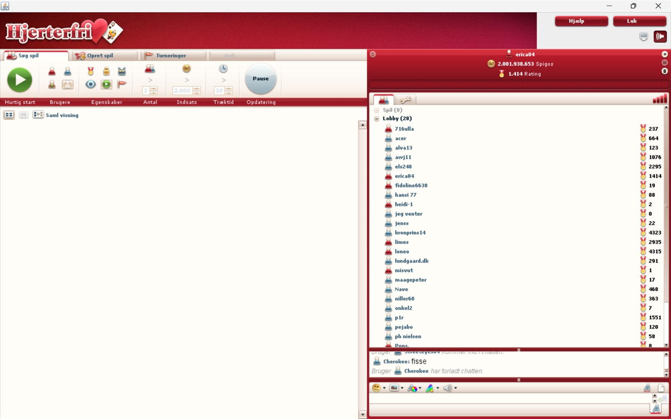Image resolution: width=671 pixels, height=419 pixels.
Task: Select user kronprins14 in the lobby list
Action: coord(410,233)
